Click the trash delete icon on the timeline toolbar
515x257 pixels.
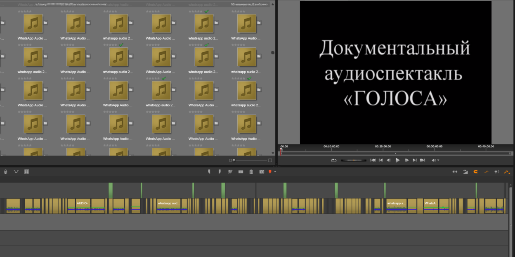point(251,171)
